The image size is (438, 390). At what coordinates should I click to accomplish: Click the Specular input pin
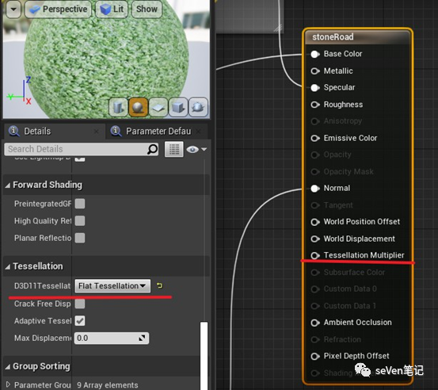(314, 88)
